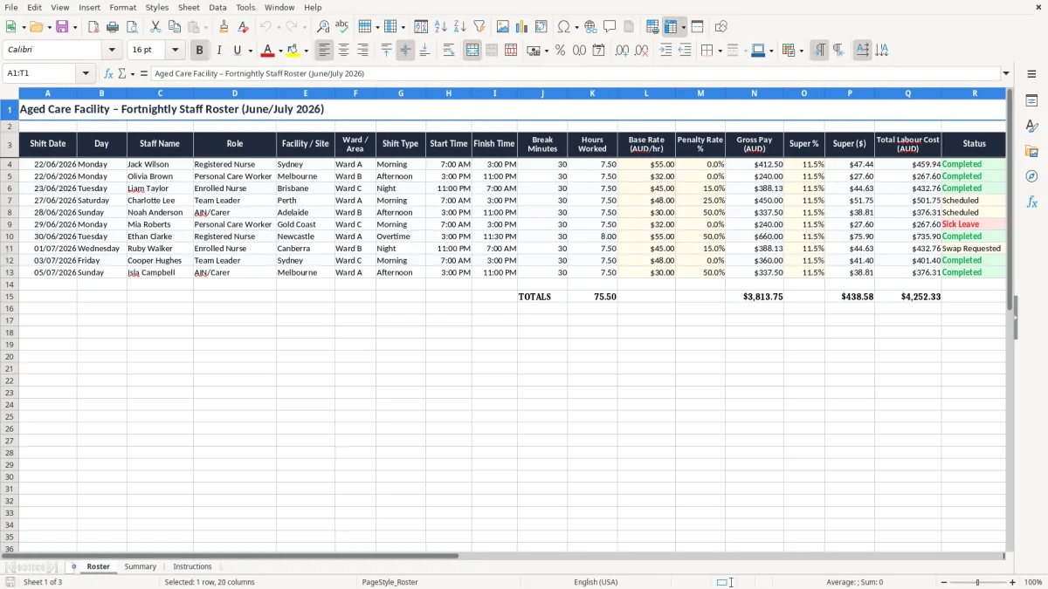Click the Sort dialog icon
1048x589 pixels.
421,26
